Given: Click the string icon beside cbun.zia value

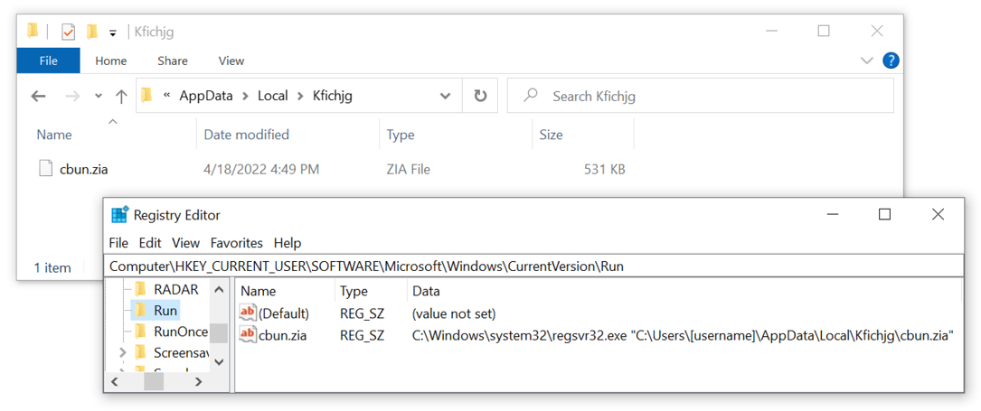Looking at the screenshot, I should (248, 335).
